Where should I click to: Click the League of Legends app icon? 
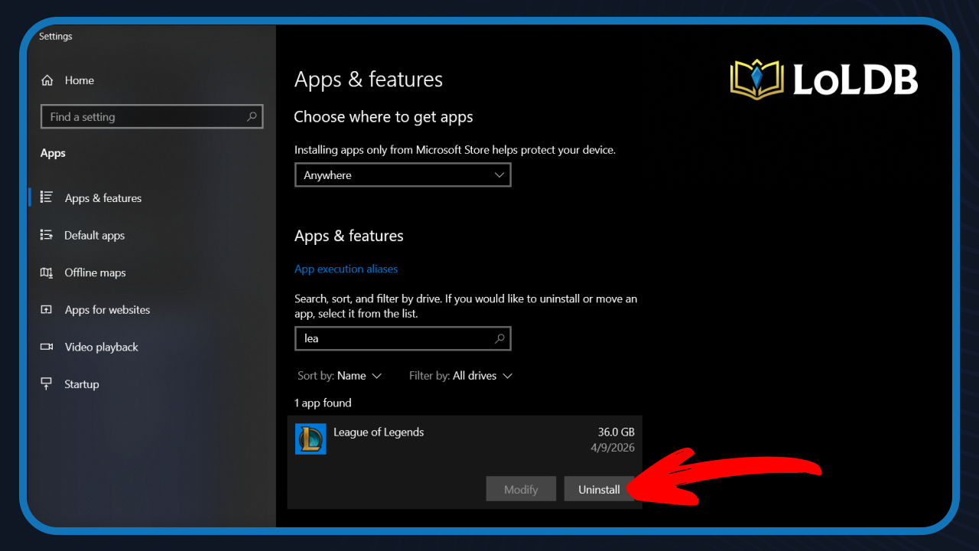(311, 439)
